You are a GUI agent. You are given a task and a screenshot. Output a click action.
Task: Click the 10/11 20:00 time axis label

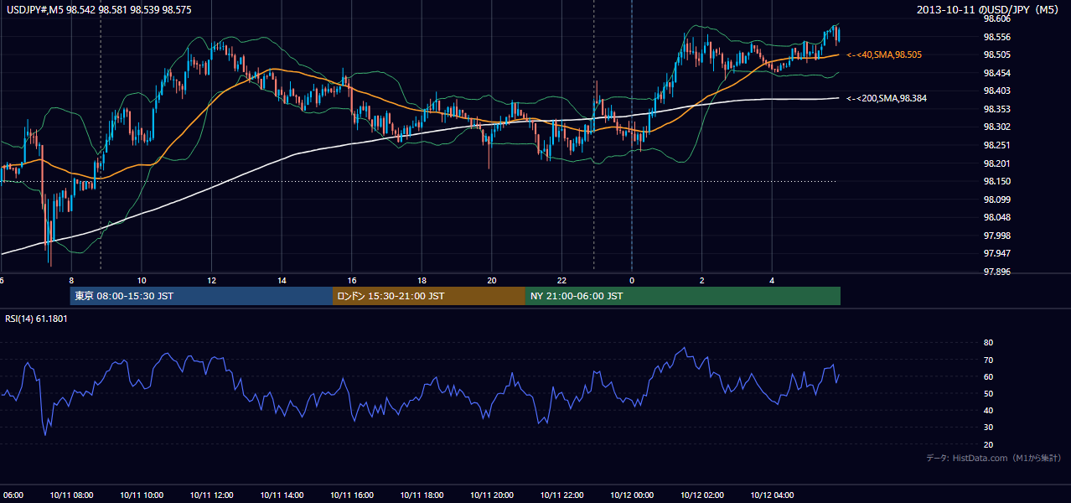click(x=492, y=495)
